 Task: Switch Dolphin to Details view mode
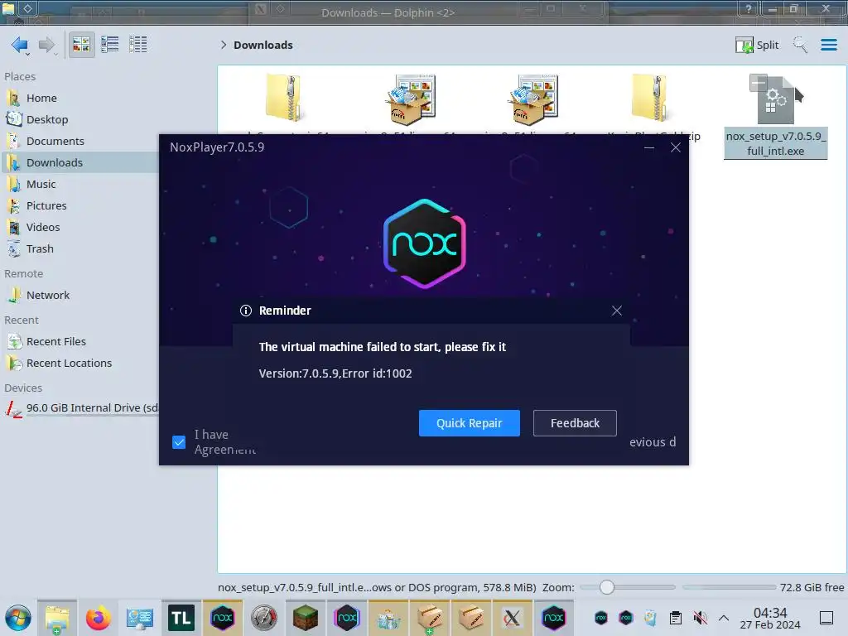click(x=138, y=45)
